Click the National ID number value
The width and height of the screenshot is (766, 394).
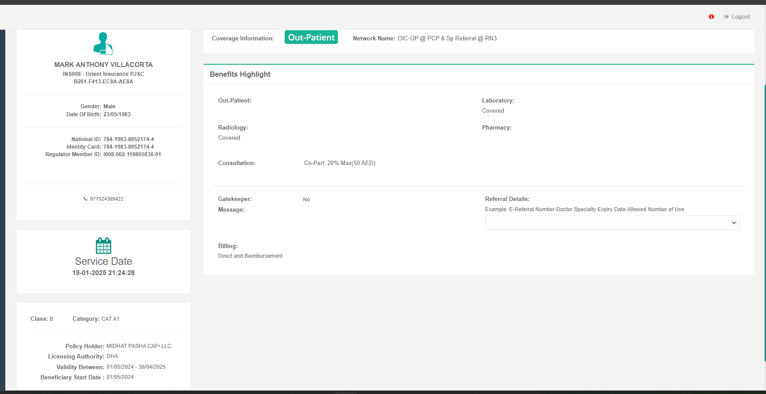[129, 139]
